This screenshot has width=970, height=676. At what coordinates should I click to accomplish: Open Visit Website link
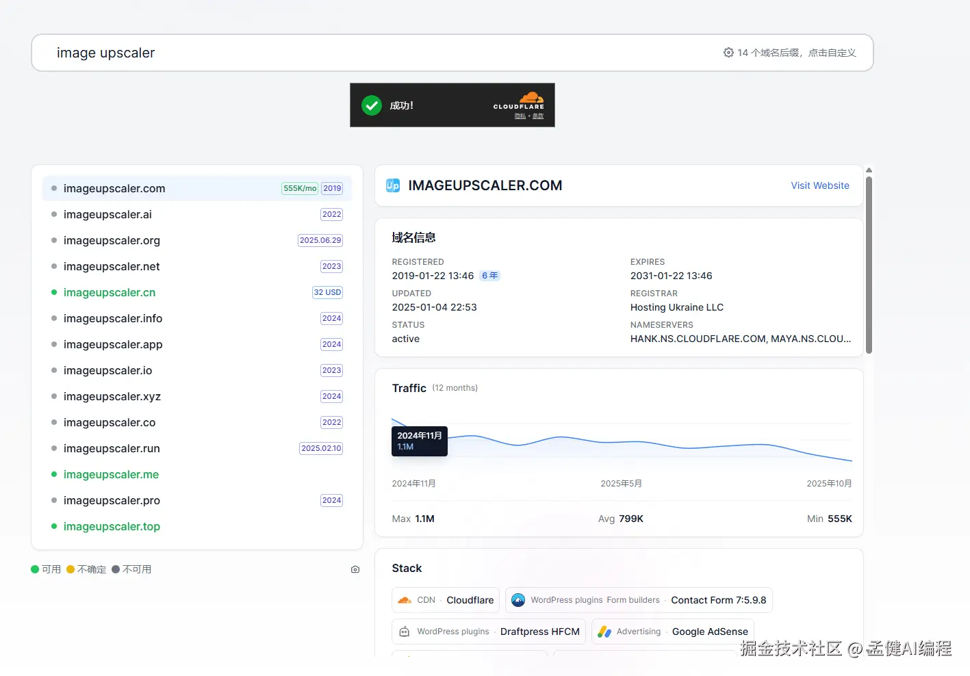coord(819,185)
